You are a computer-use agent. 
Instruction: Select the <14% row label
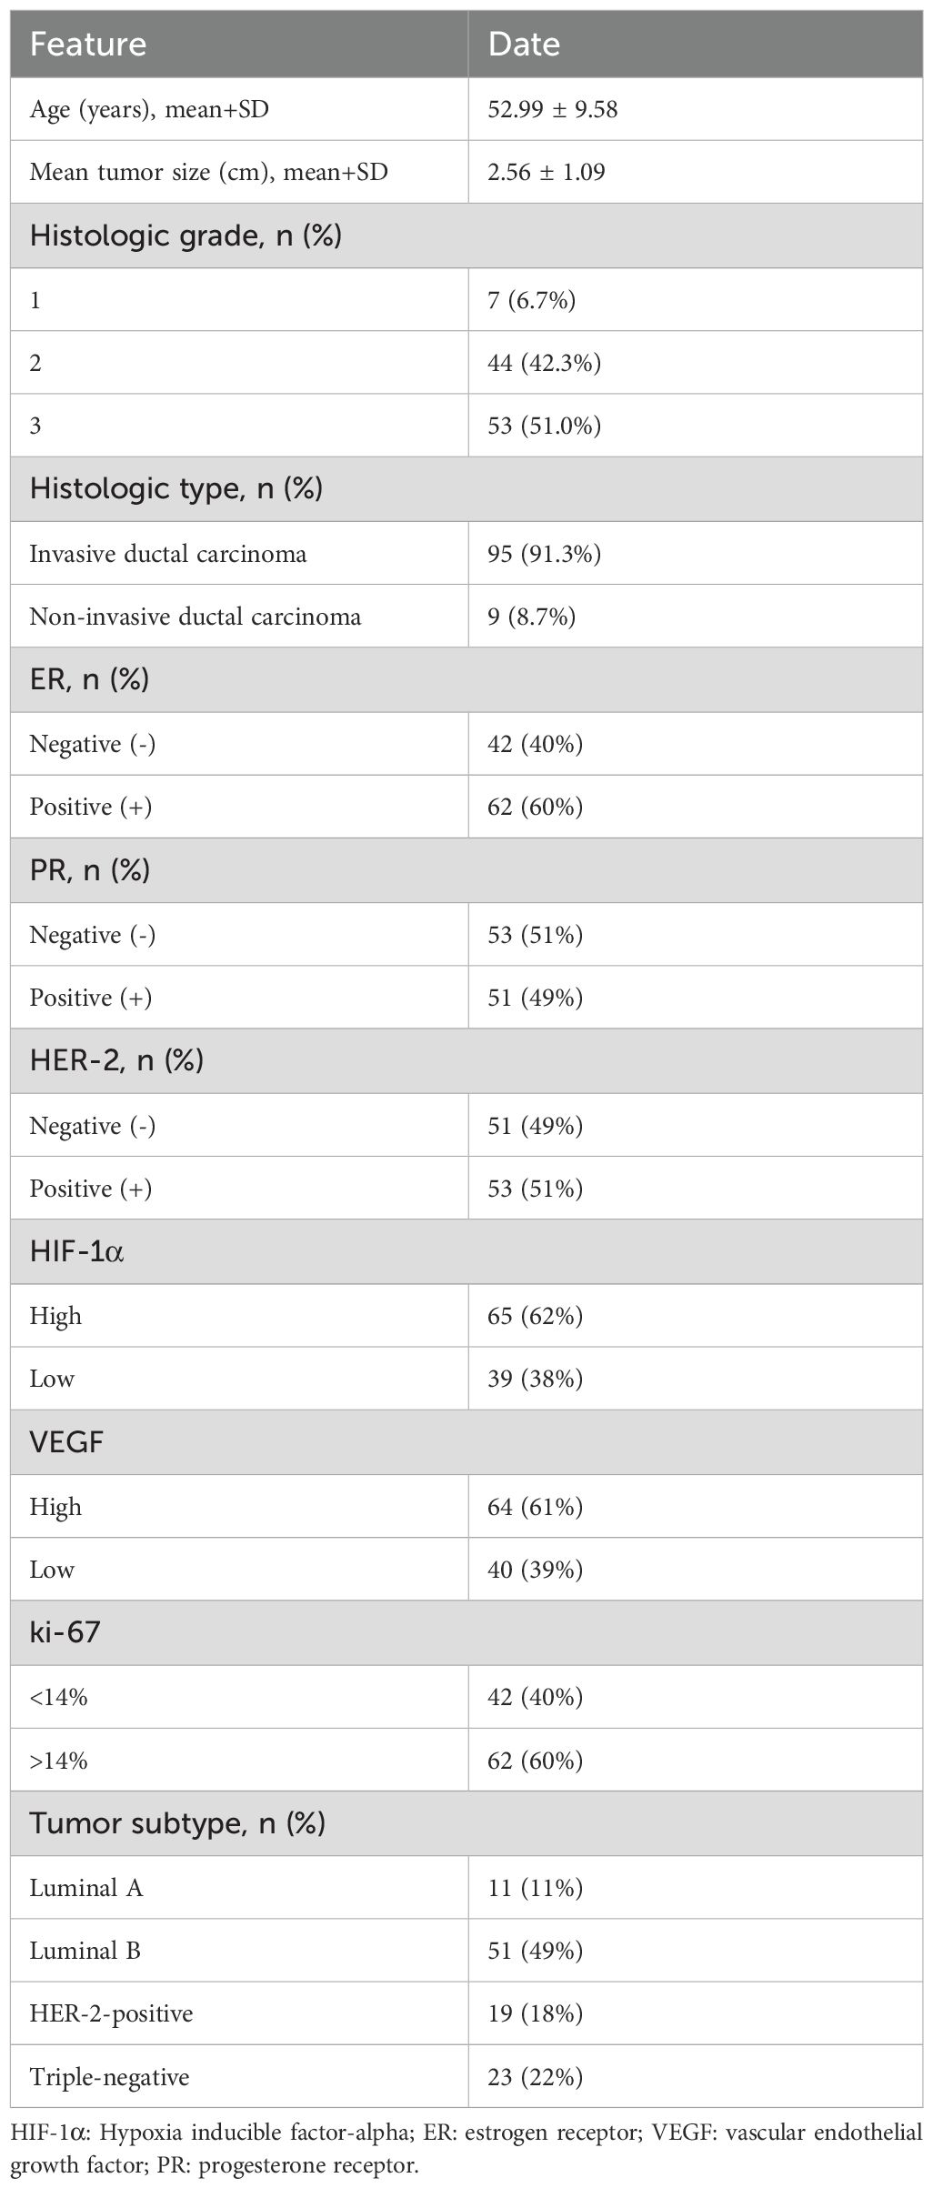click(x=58, y=1697)
